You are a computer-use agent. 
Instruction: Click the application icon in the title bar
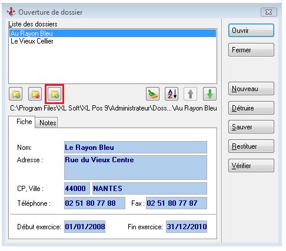coord(11,12)
